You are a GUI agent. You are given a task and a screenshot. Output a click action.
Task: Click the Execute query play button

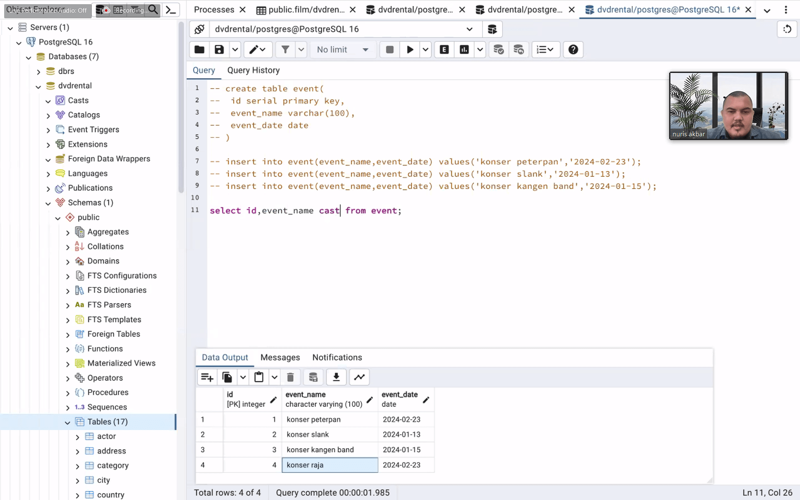click(410, 50)
